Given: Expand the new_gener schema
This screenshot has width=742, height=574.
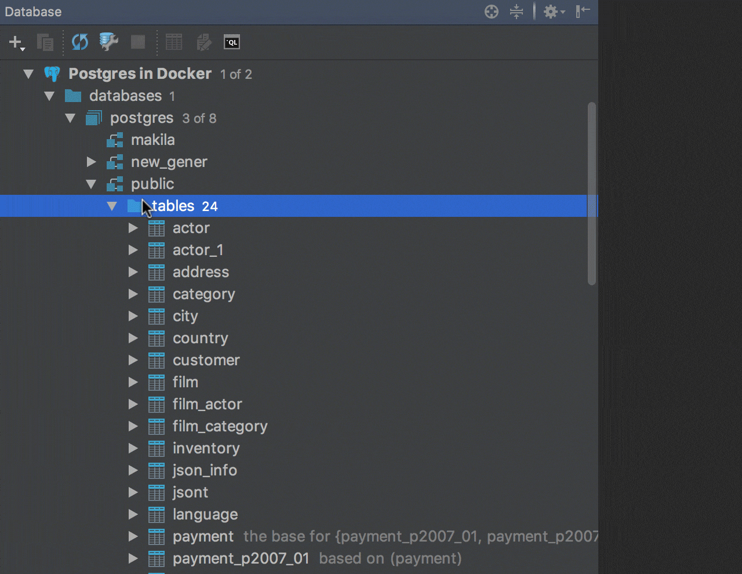Looking at the screenshot, I should click(x=91, y=162).
